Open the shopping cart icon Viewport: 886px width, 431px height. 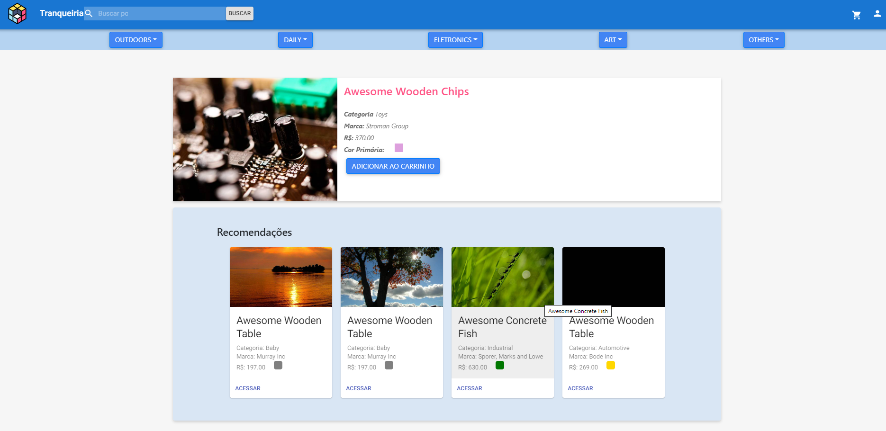click(x=857, y=15)
